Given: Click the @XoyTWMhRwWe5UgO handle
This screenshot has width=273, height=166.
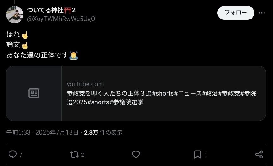Looking at the screenshot, I should pos(61,19).
